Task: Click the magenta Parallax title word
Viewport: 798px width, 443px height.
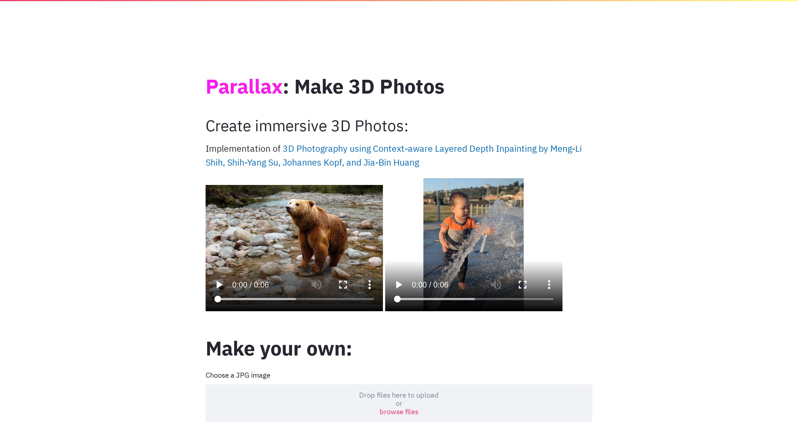Action: [x=244, y=87]
